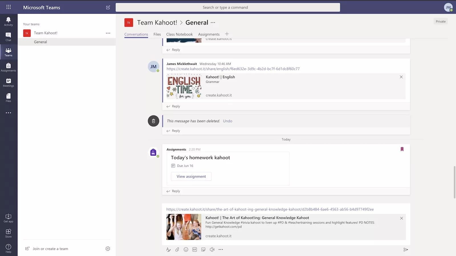
Task: Reply to the deleted message thread
Action: tap(173, 131)
